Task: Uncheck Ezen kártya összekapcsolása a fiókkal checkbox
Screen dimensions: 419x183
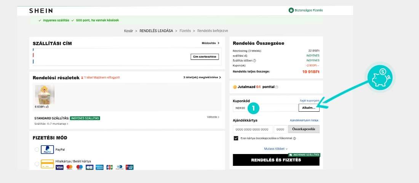Action: [236, 138]
